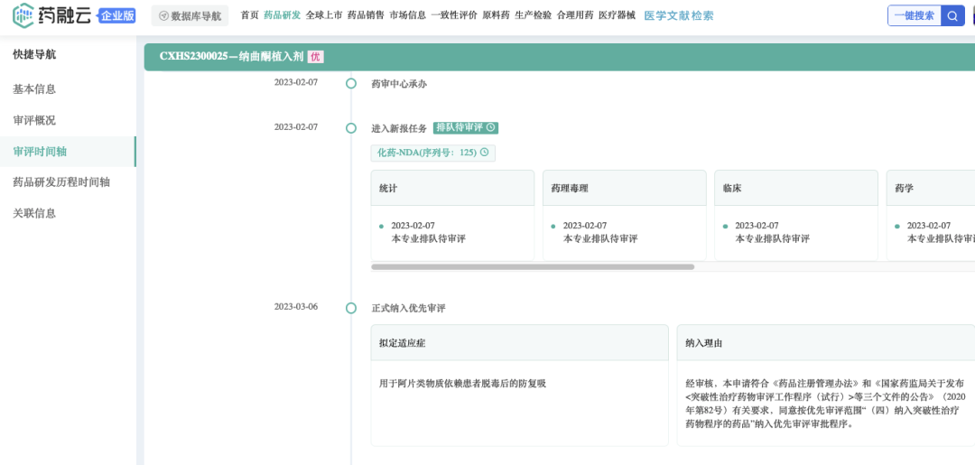Open 医学文献检索 link

click(x=678, y=15)
